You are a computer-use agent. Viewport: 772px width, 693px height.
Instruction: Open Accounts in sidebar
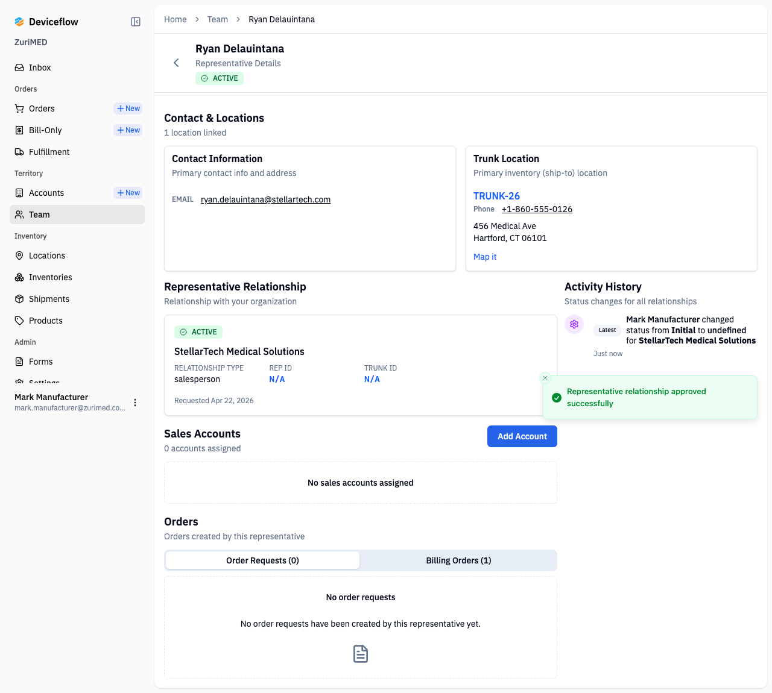point(46,193)
